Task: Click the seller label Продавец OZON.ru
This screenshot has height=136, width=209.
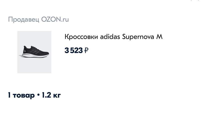Action: pos(38,19)
